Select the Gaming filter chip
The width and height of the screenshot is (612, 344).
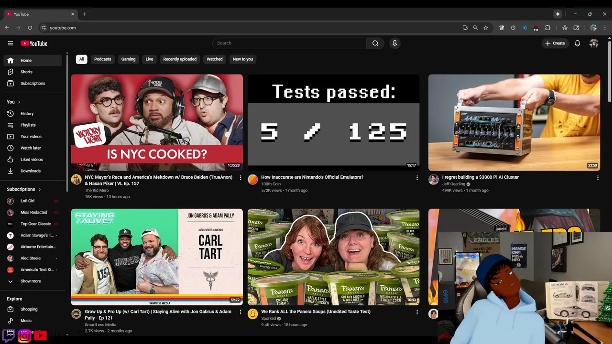tap(128, 59)
